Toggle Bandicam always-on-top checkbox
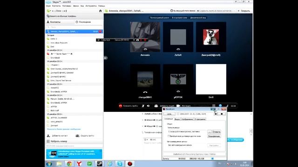 coord(169,136)
